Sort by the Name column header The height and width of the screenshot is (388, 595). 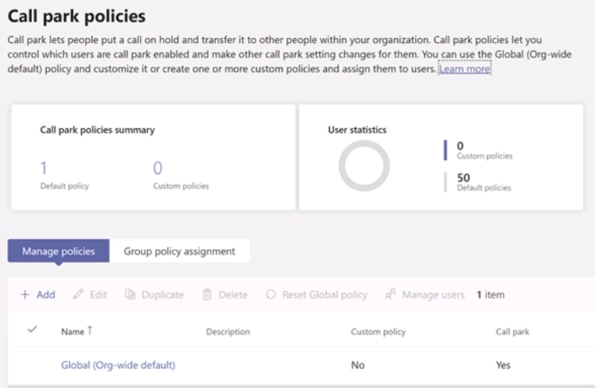(73, 331)
